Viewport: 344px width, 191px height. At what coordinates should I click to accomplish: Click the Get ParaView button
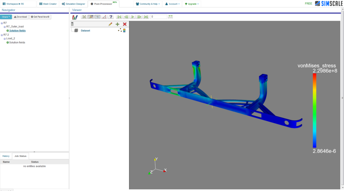click(x=40, y=17)
